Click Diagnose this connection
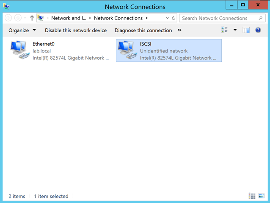The image size is (270, 203). coord(143,30)
